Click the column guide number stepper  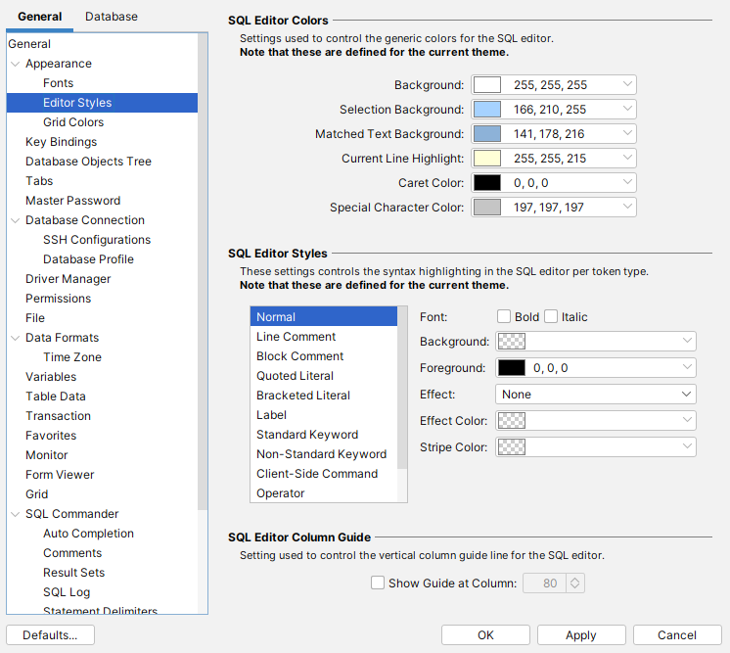click(575, 583)
